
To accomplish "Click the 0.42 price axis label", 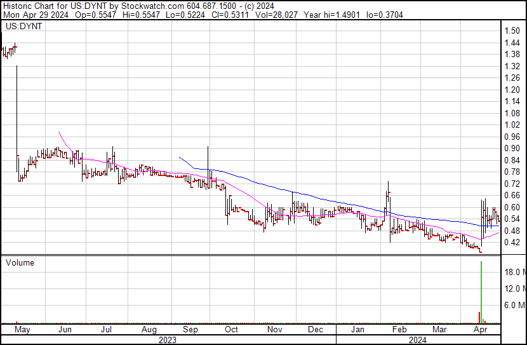I will tap(512, 243).
